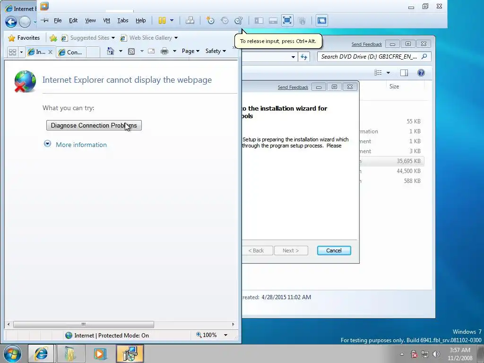Close the active 'In...' browser tab
Image resolution: width=484 pixels, height=363 pixels.
point(50,52)
